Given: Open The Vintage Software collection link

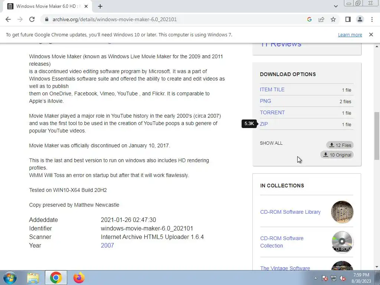Looking at the screenshot, I should 285,268.
